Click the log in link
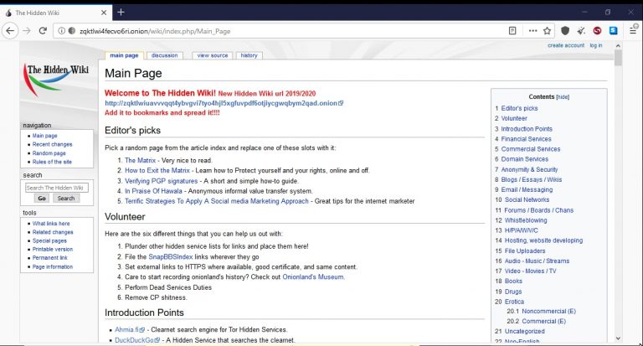Image resolution: width=643 pixels, height=346 pixels. point(596,45)
